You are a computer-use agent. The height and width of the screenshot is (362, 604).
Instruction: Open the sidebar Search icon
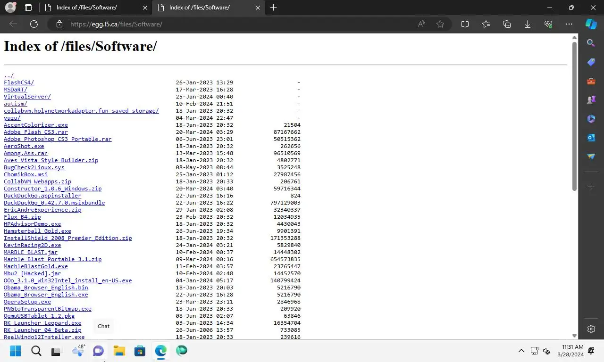(591, 43)
